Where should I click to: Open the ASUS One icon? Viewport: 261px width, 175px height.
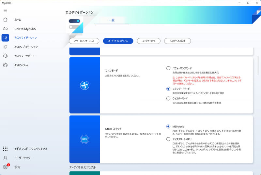click(x=5, y=65)
